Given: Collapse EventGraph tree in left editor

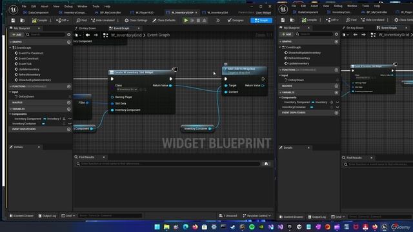Looking at the screenshot, I should point(10,48).
